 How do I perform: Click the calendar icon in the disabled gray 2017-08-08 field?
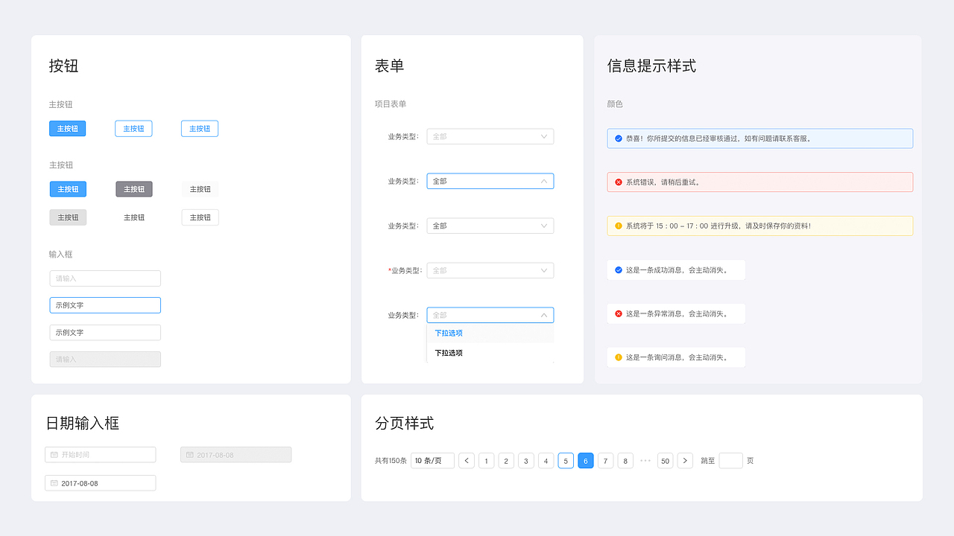point(190,455)
